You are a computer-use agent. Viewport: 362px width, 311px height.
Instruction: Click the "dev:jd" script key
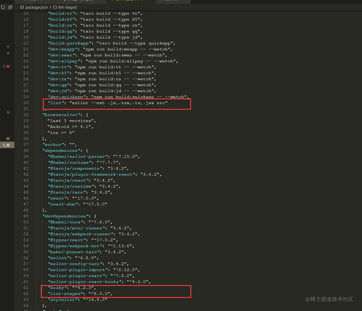coord(59,91)
